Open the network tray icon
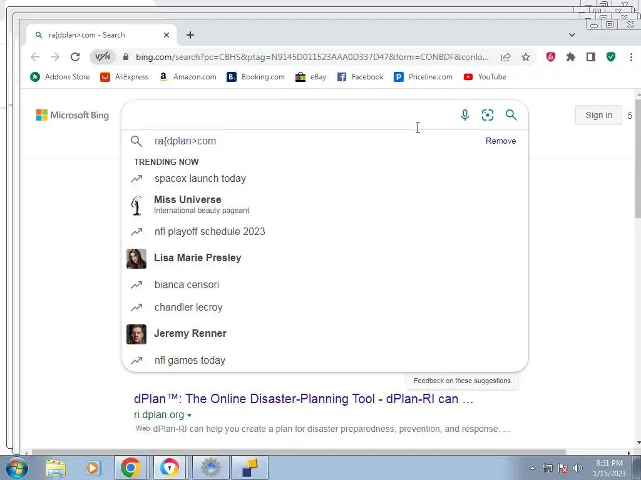The height and width of the screenshot is (480, 641). point(547,468)
